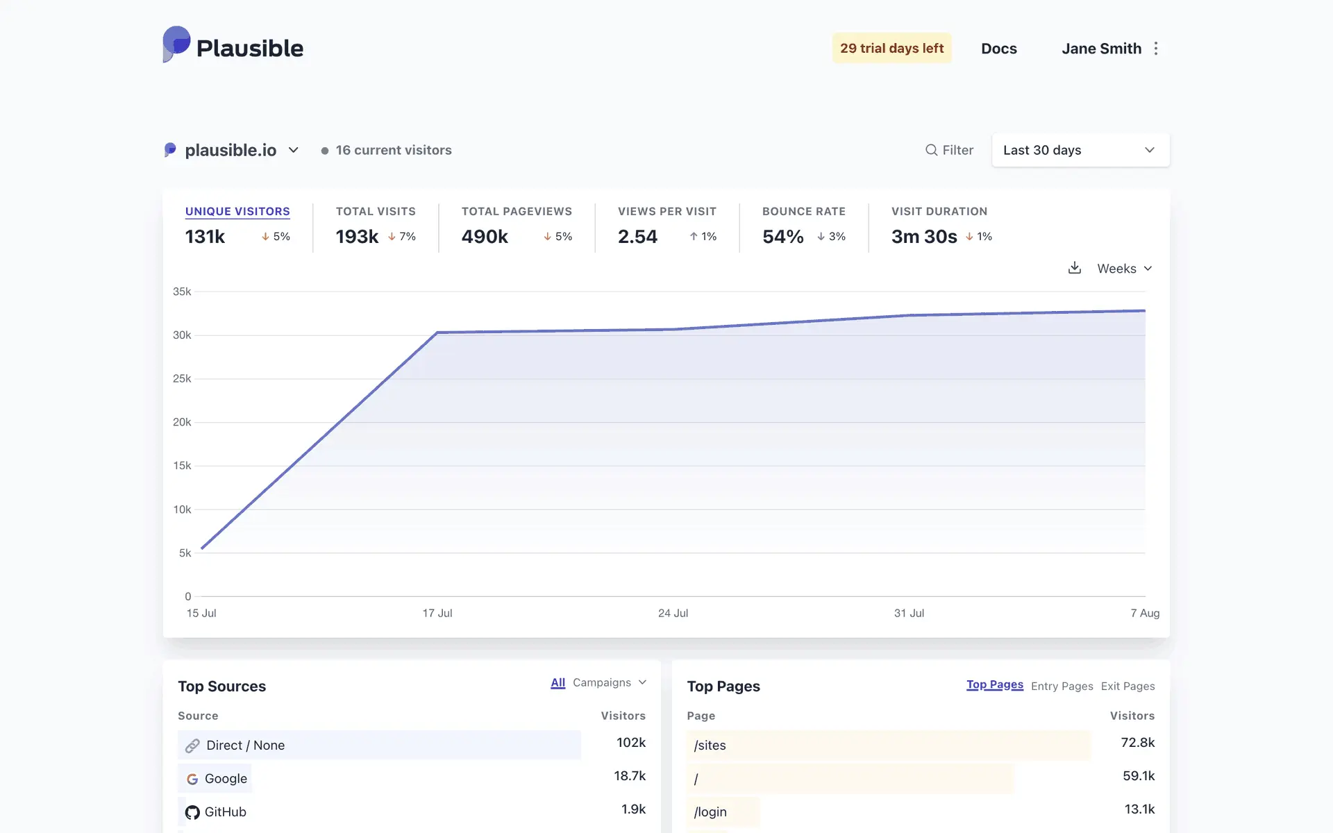The image size is (1333, 833).
Task: Click the Filter search icon
Action: coord(931,150)
